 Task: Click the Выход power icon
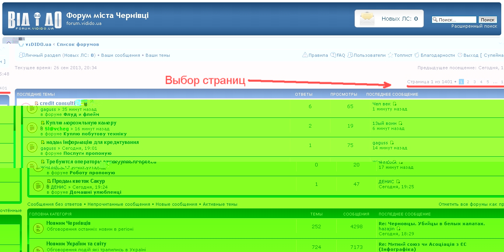click(x=460, y=55)
